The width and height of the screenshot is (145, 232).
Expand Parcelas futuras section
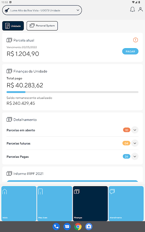(135, 143)
